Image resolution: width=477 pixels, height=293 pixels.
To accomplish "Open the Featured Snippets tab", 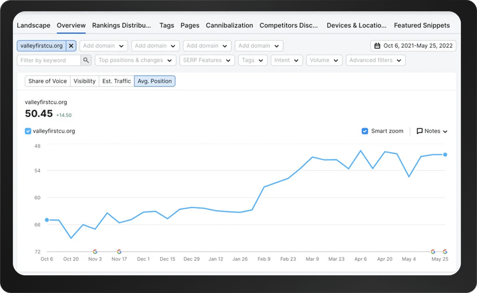I will (x=422, y=25).
